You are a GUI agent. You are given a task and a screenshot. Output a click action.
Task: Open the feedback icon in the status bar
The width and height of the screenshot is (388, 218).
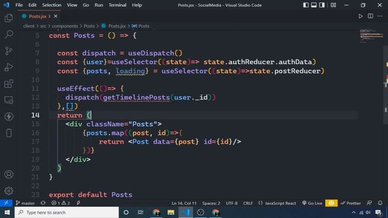369,203
